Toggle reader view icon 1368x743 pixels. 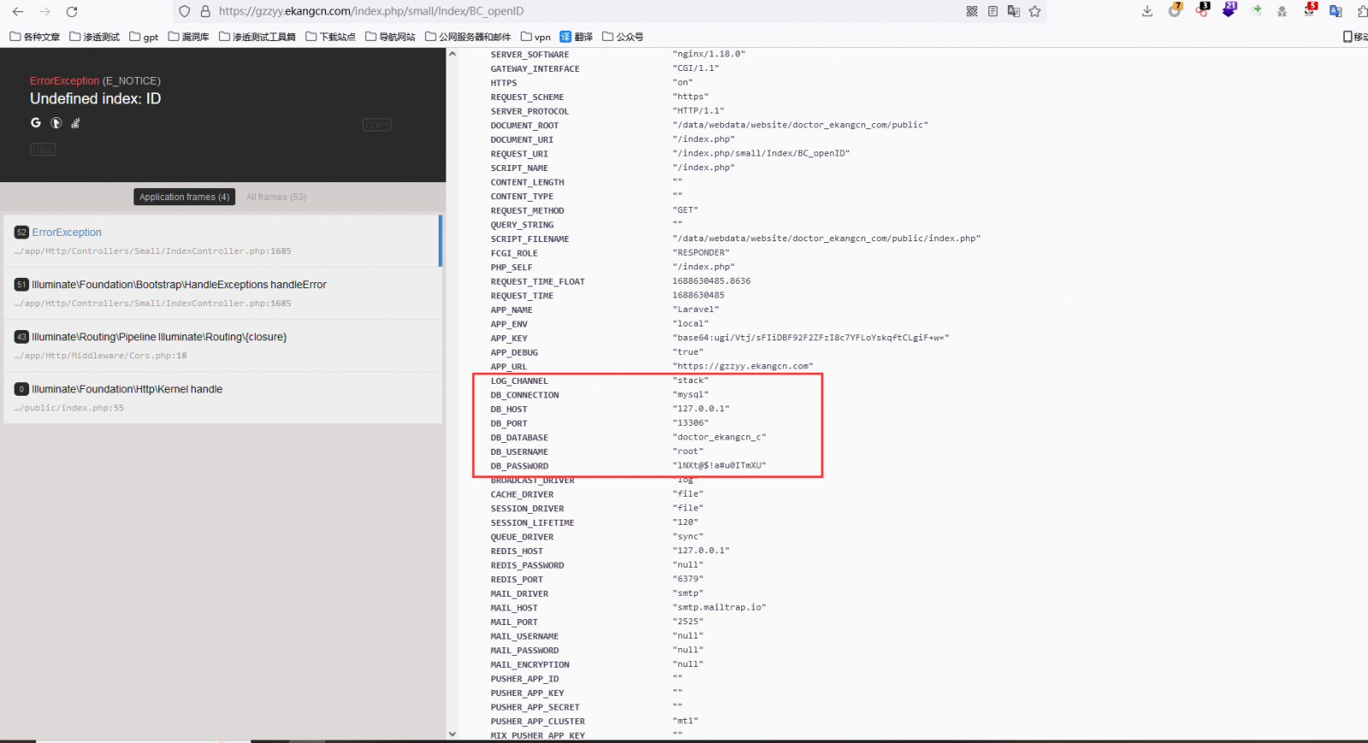tap(993, 11)
